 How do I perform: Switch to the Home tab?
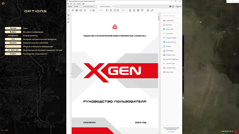(x=70, y=7)
